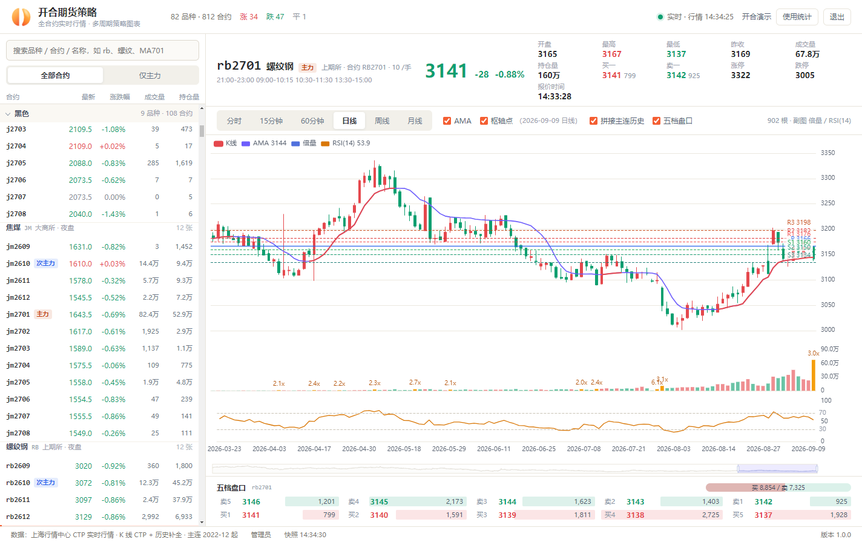Select the 15分钟 chart period
Image resolution: width=862 pixels, height=542 pixels.
(x=271, y=121)
